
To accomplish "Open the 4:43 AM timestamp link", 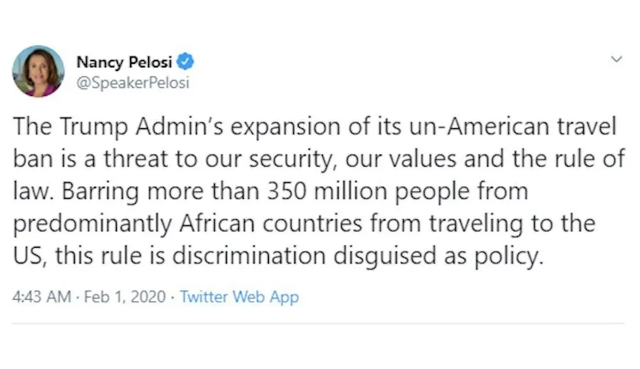I will pyautogui.click(x=42, y=297).
